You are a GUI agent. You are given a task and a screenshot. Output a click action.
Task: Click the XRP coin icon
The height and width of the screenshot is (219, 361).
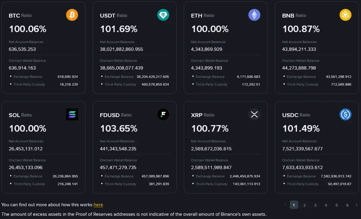tap(254, 114)
